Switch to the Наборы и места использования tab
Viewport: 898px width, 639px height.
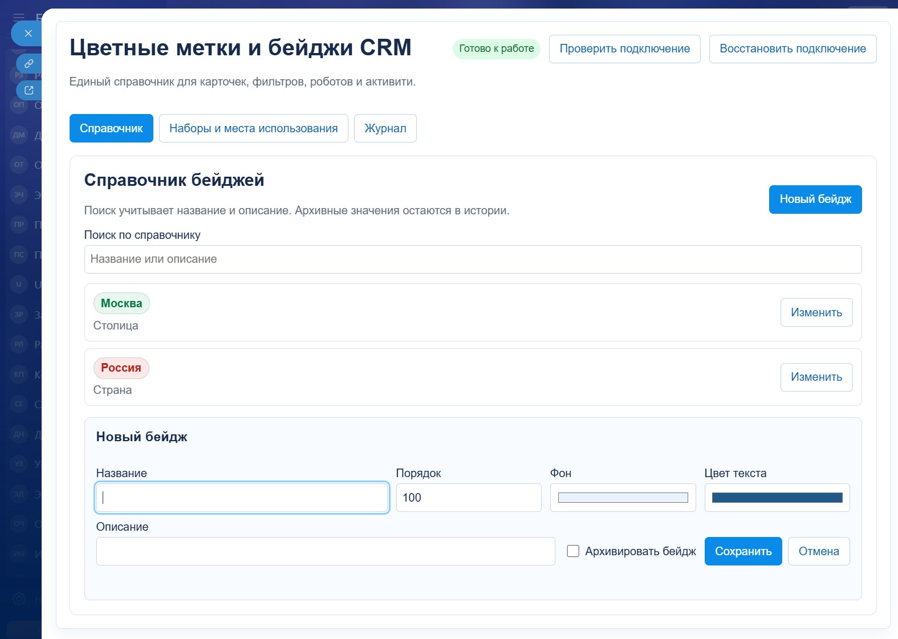tap(253, 128)
